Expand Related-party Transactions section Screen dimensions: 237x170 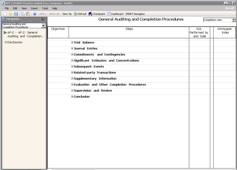click(72, 73)
